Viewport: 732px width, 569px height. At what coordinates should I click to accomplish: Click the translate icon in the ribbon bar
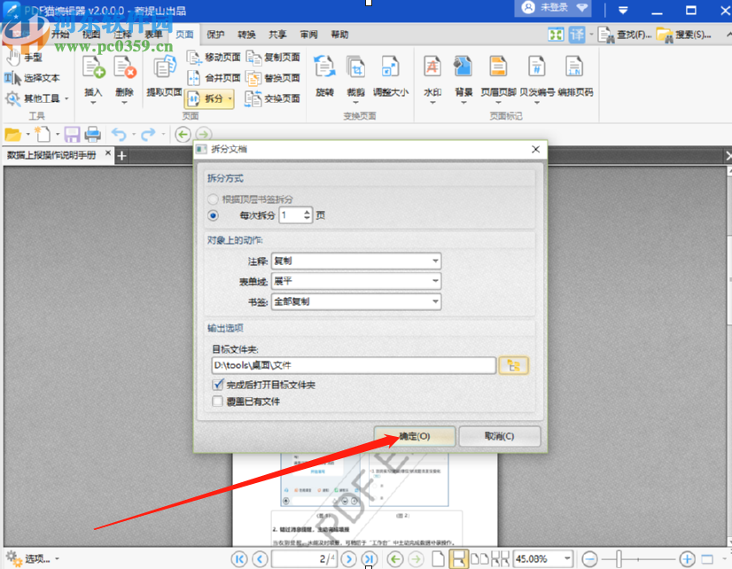pos(577,35)
